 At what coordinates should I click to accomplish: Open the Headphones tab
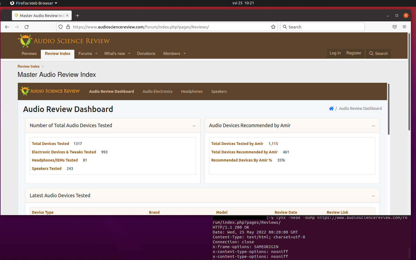(x=192, y=91)
